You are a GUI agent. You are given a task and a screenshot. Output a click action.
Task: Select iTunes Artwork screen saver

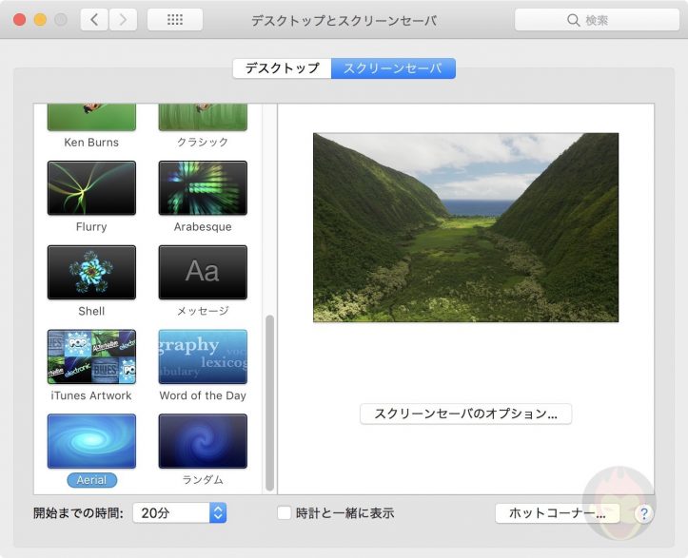[x=91, y=356]
